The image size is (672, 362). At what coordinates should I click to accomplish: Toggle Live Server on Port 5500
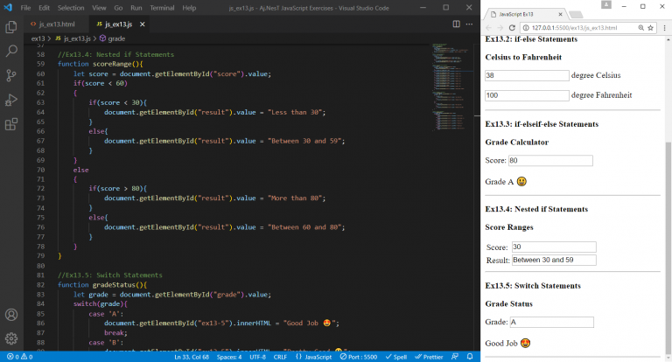(359, 357)
